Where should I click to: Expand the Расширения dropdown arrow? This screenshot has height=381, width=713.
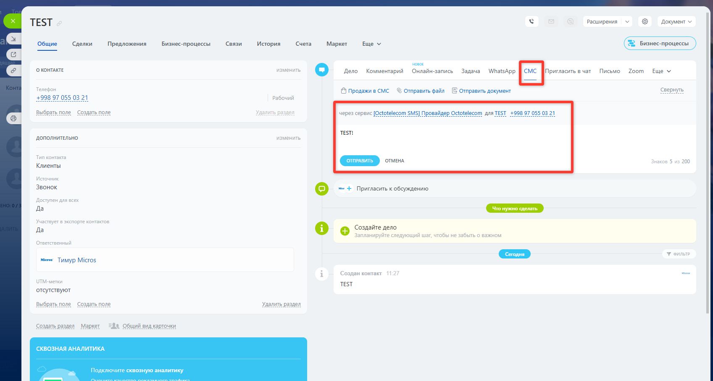tap(627, 22)
